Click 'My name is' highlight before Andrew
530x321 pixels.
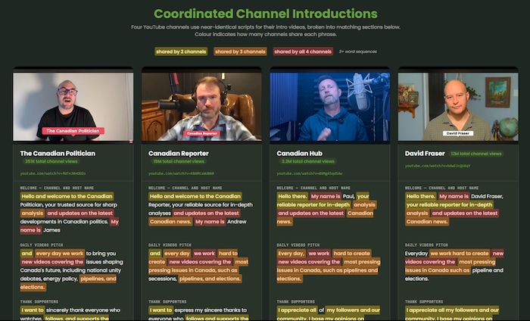click(210, 222)
